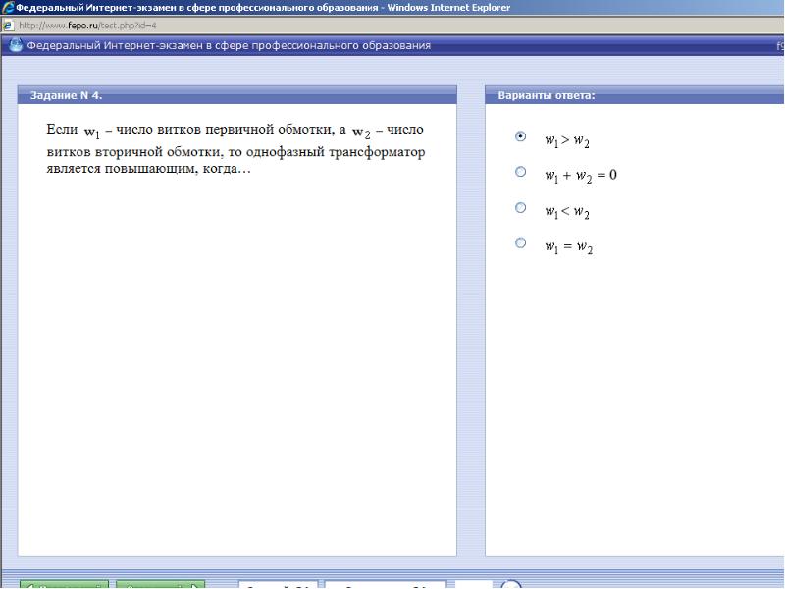Pick the w1 = w2 radio option
785x589 pixels.
click(x=521, y=242)
